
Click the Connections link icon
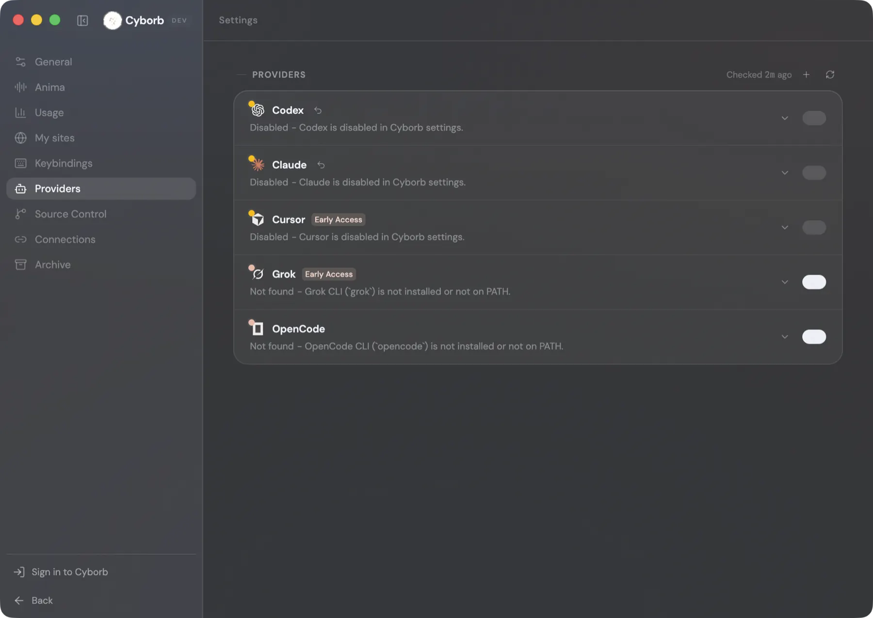(20, 239)
